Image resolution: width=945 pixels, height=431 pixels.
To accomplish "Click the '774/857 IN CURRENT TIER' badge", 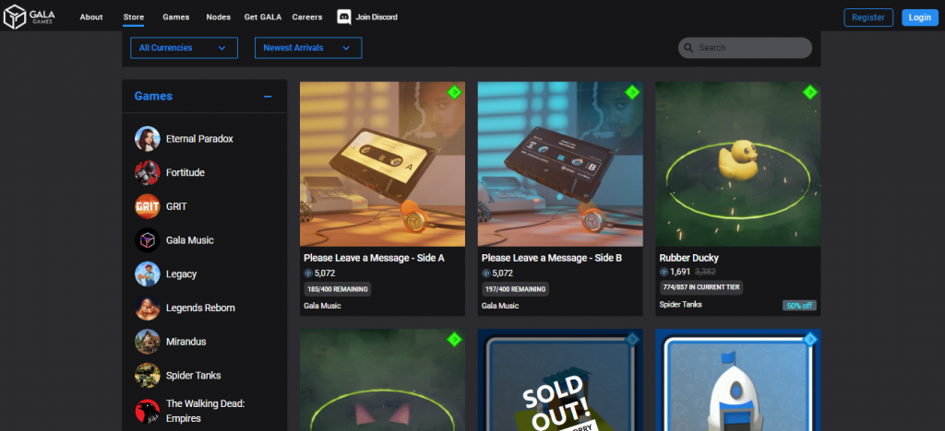I will (x=701, y=288).
